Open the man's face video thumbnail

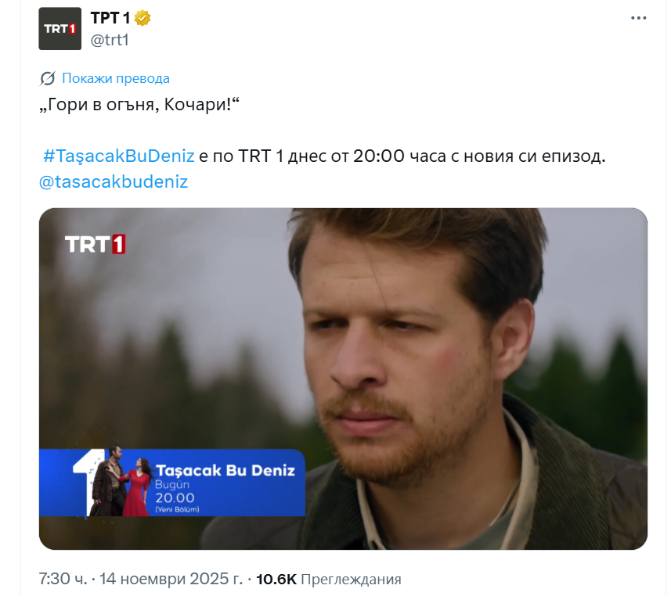point(343,379)
